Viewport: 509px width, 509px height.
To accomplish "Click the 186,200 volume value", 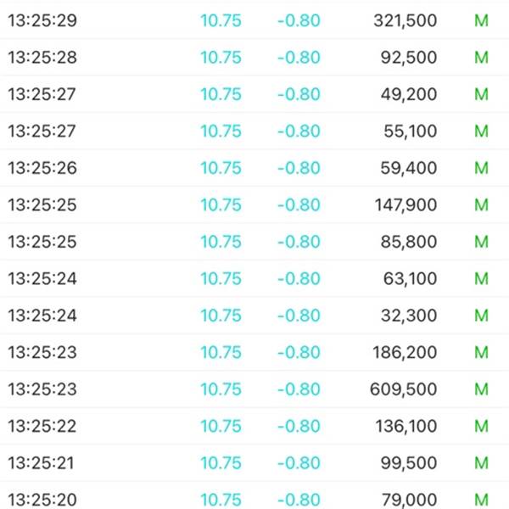I will click(405, 352).
